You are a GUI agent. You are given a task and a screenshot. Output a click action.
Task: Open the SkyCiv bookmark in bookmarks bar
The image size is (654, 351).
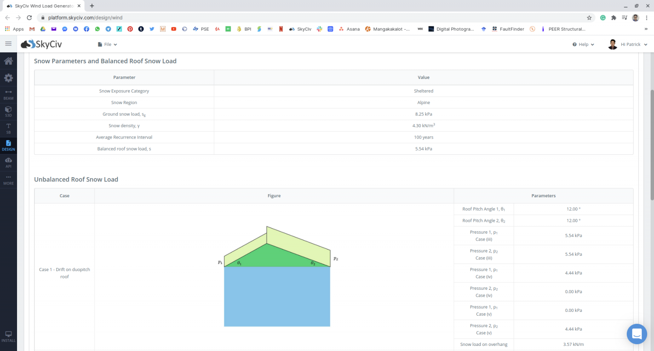tap(300, 29)
